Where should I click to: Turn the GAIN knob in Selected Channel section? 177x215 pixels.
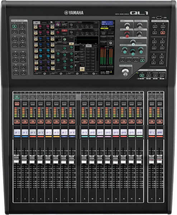pyautogui.click(x=127, y=26)
